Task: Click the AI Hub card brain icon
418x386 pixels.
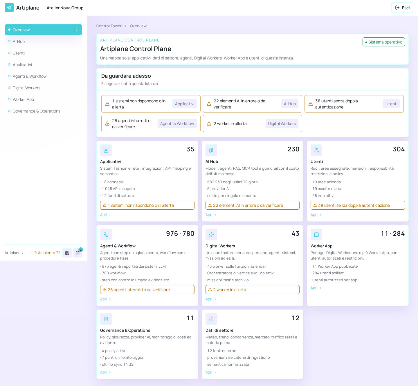Action: coord(211,150)
